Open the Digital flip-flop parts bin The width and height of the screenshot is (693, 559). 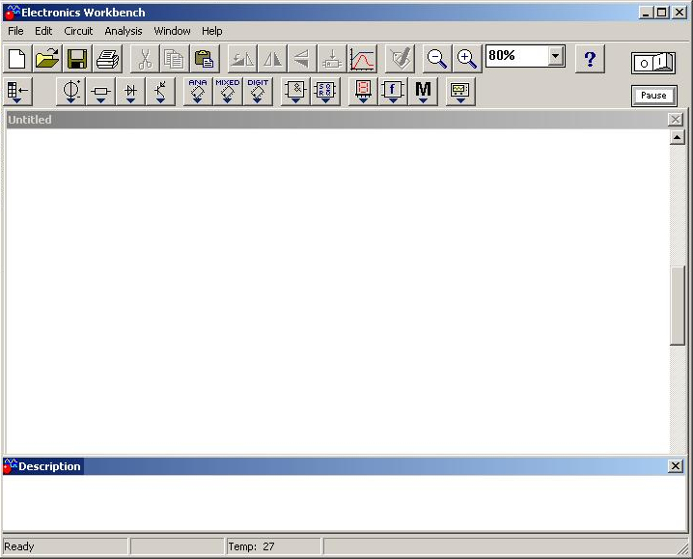coord(325,92)
